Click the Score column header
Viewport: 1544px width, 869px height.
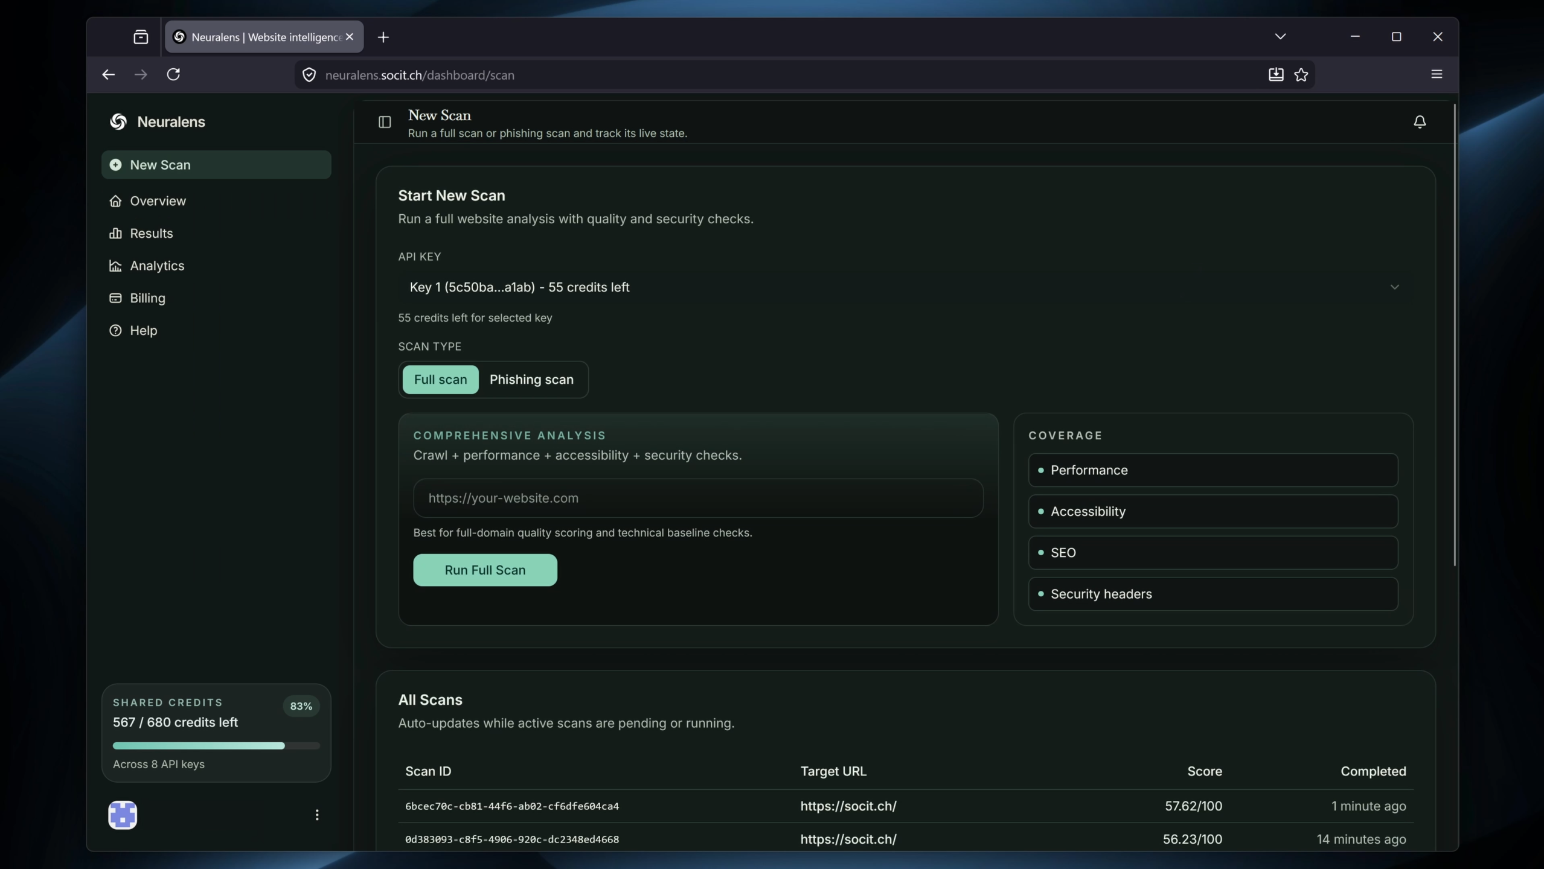pos(1205,772)
